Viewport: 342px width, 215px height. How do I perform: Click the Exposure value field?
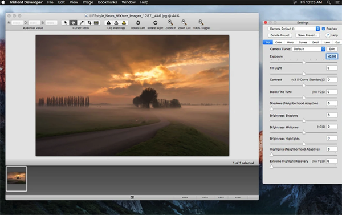pos(332,56)
